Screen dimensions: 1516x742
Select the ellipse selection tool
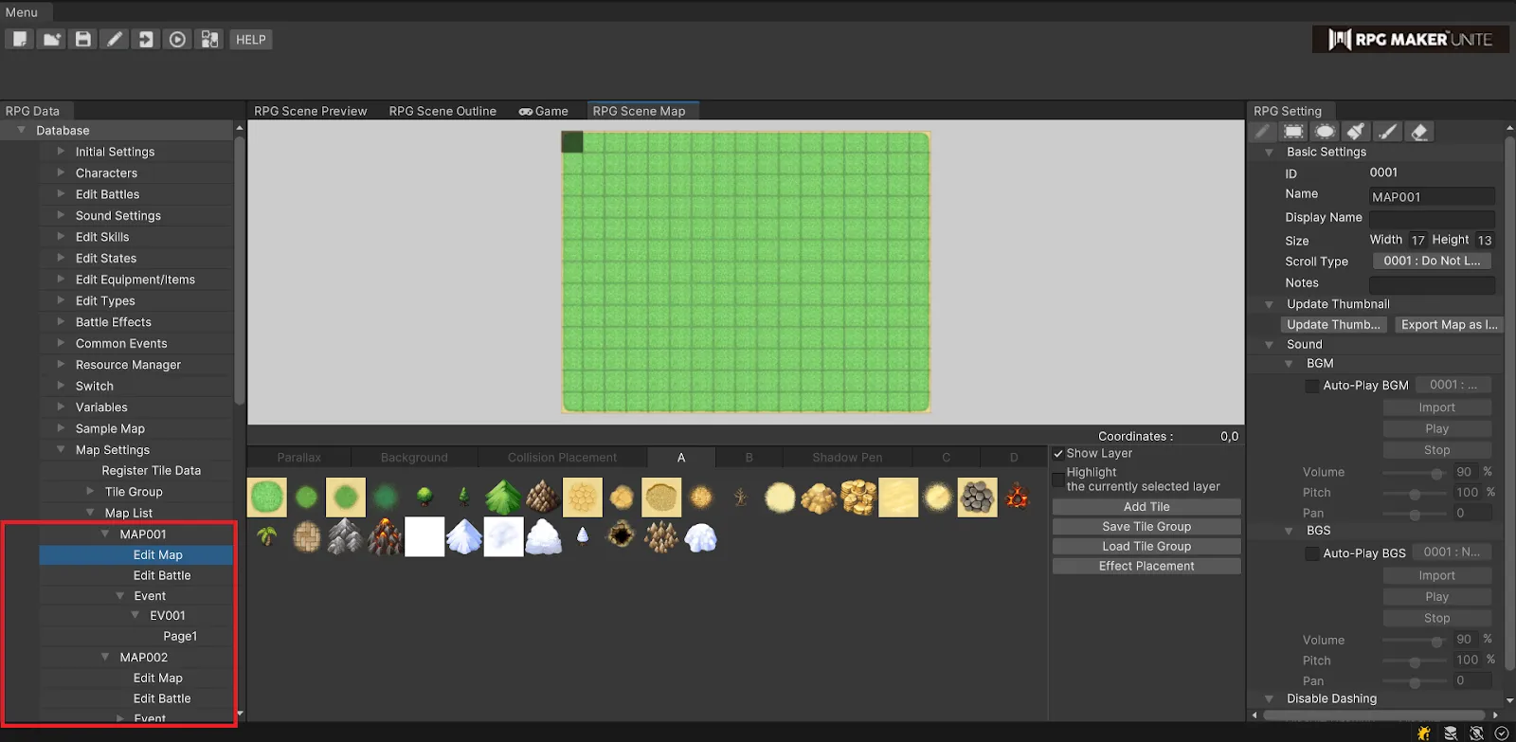(1325, 132)
